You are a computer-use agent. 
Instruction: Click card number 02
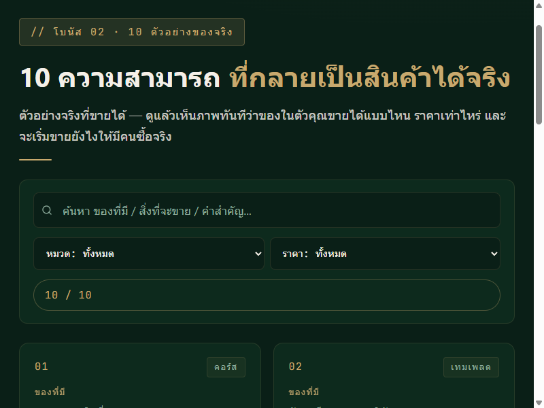click(x=295, y=367)
